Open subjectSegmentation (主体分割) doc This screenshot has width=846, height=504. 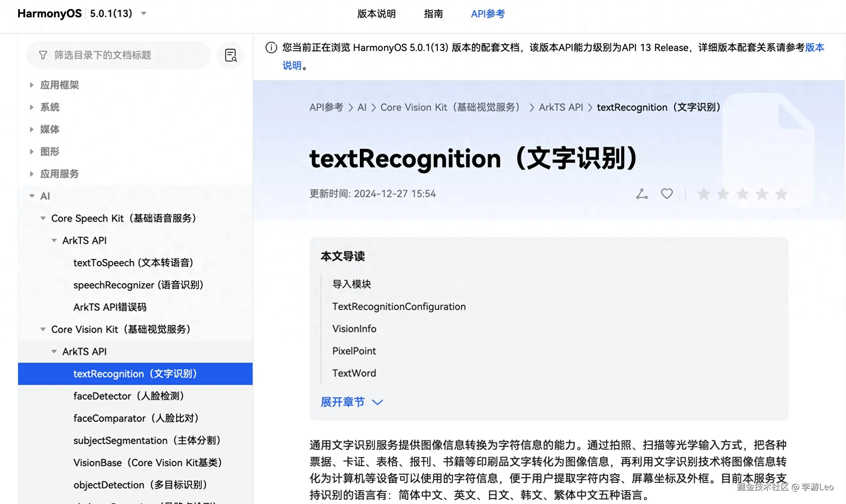147,440
